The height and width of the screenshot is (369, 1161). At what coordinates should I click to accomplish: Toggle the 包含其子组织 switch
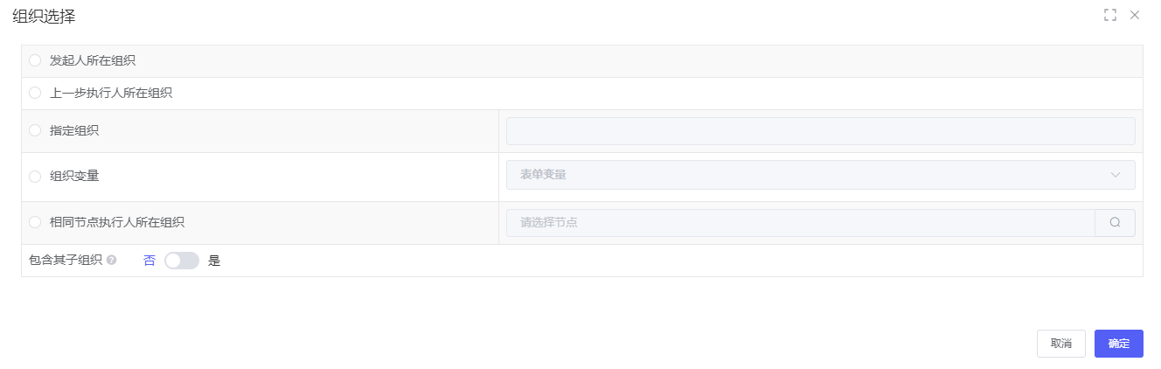point(182,261)
